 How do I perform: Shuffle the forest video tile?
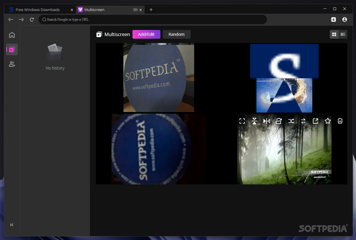coord(291,121)
